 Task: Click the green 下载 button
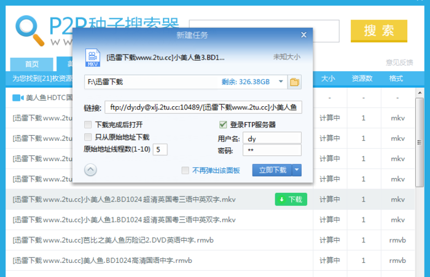(291, 200)
